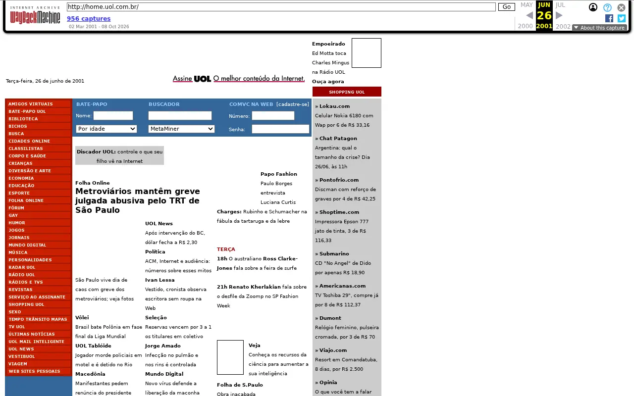The height and width of the screenshot is (396, 634).
Task: Focus the Bate-Papo Nome field
Action: [x=113, y=116]
